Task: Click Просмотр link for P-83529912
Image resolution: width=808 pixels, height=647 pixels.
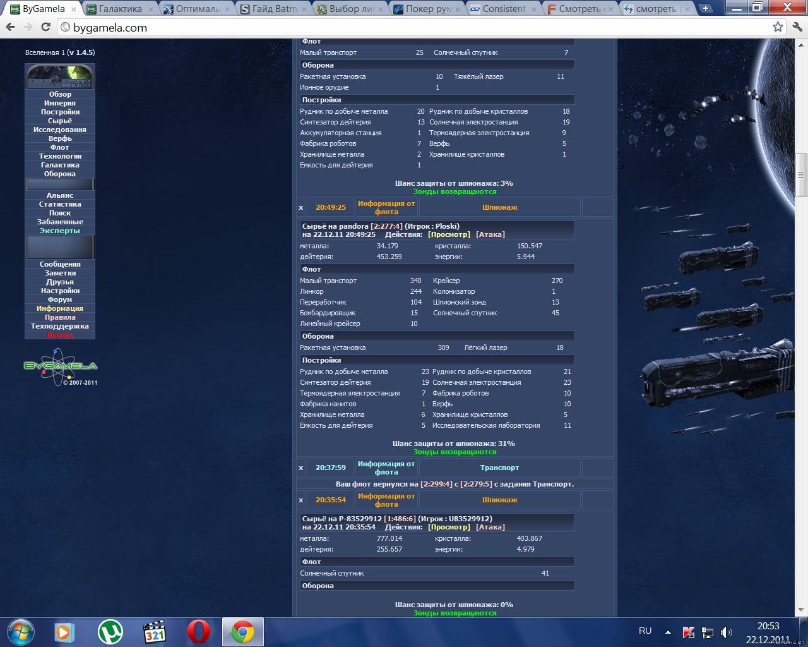Action: [449, 527]
